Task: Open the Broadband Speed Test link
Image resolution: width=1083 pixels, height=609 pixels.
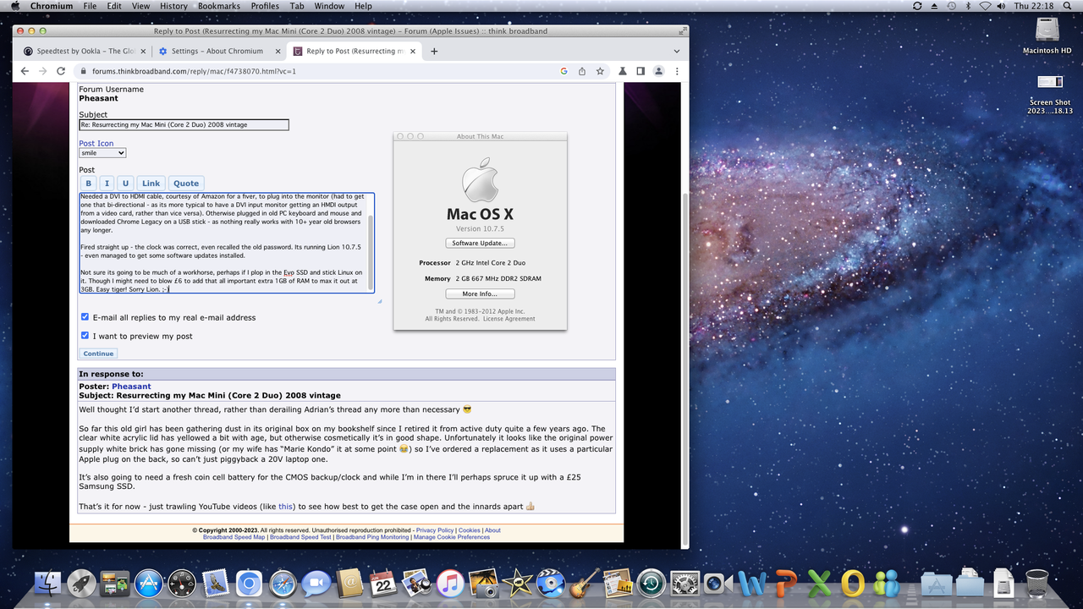Action: pyautogui.click(x=300, y=537)
